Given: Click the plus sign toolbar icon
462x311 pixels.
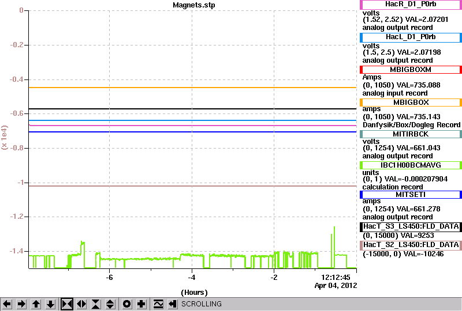Looking at the screenshot, I should pyautogui.click(x=141, y=304).
